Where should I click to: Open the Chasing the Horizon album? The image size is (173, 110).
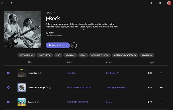coord(116,88)
